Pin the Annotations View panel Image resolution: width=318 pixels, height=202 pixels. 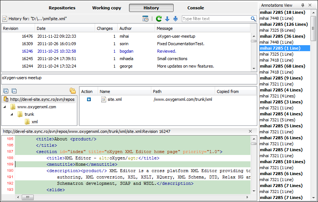point(303,5)
